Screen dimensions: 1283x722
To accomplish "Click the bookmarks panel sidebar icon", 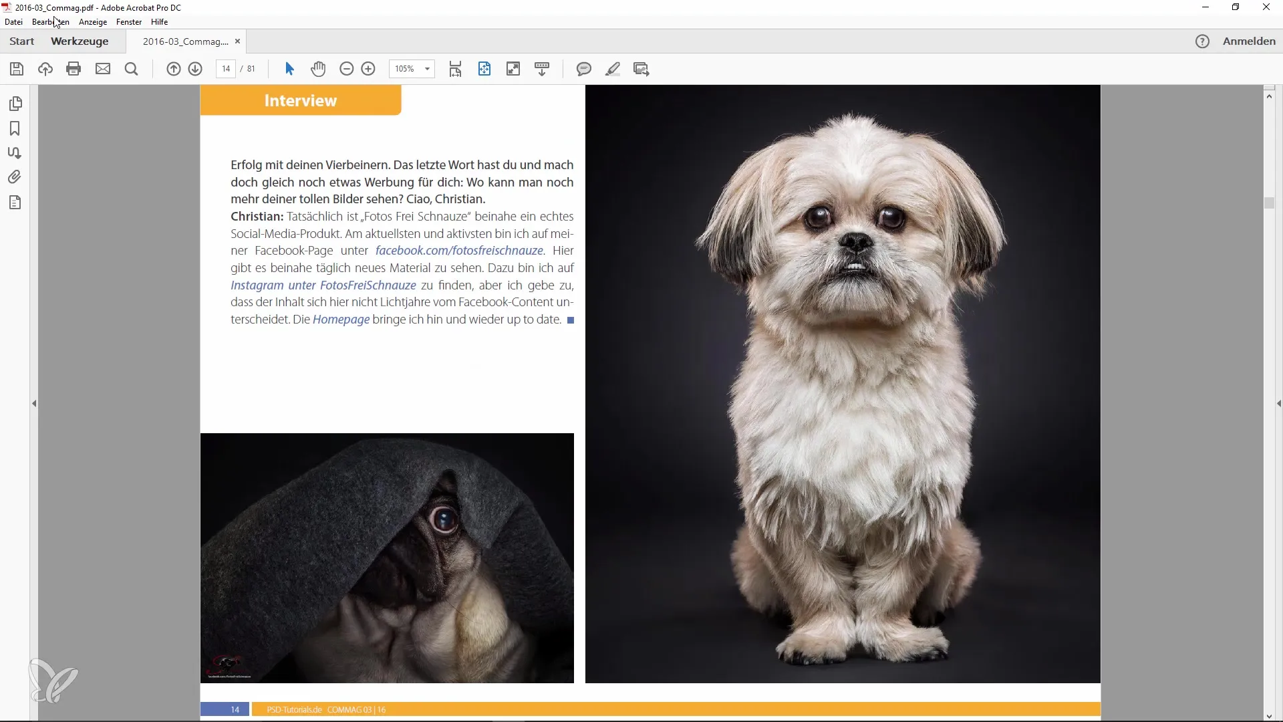I will coord(15,128).
